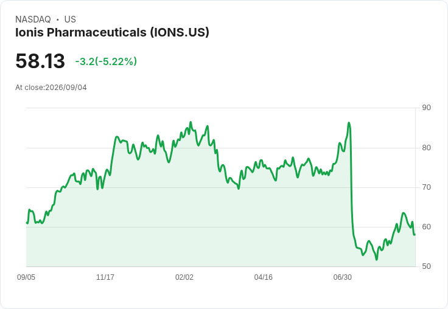Image resolution: width=448 pixels, height=309 pixels.
Task: Click the -3.2(-5.22%) change value
Action: (x=106, y=61)
